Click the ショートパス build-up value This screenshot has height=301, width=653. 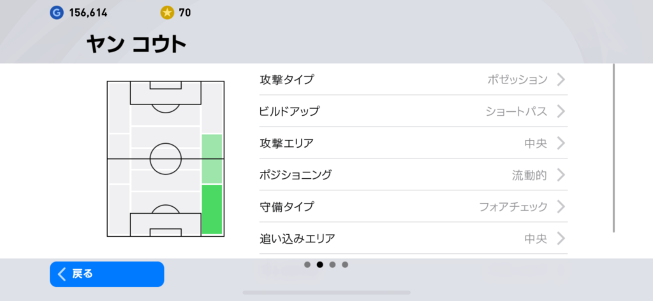tap(516, 111)
